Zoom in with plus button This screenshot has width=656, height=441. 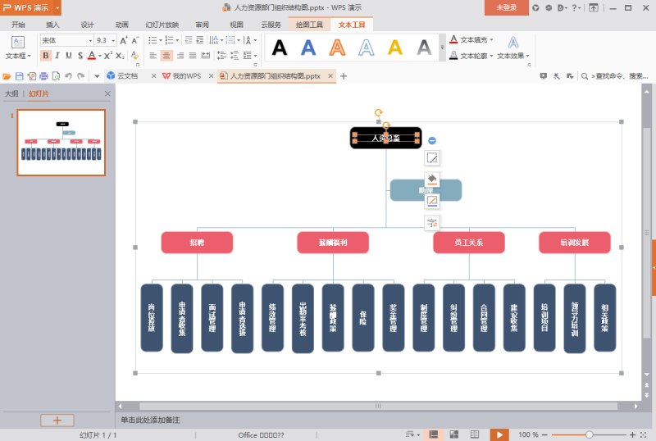click(x=632, y=434)
